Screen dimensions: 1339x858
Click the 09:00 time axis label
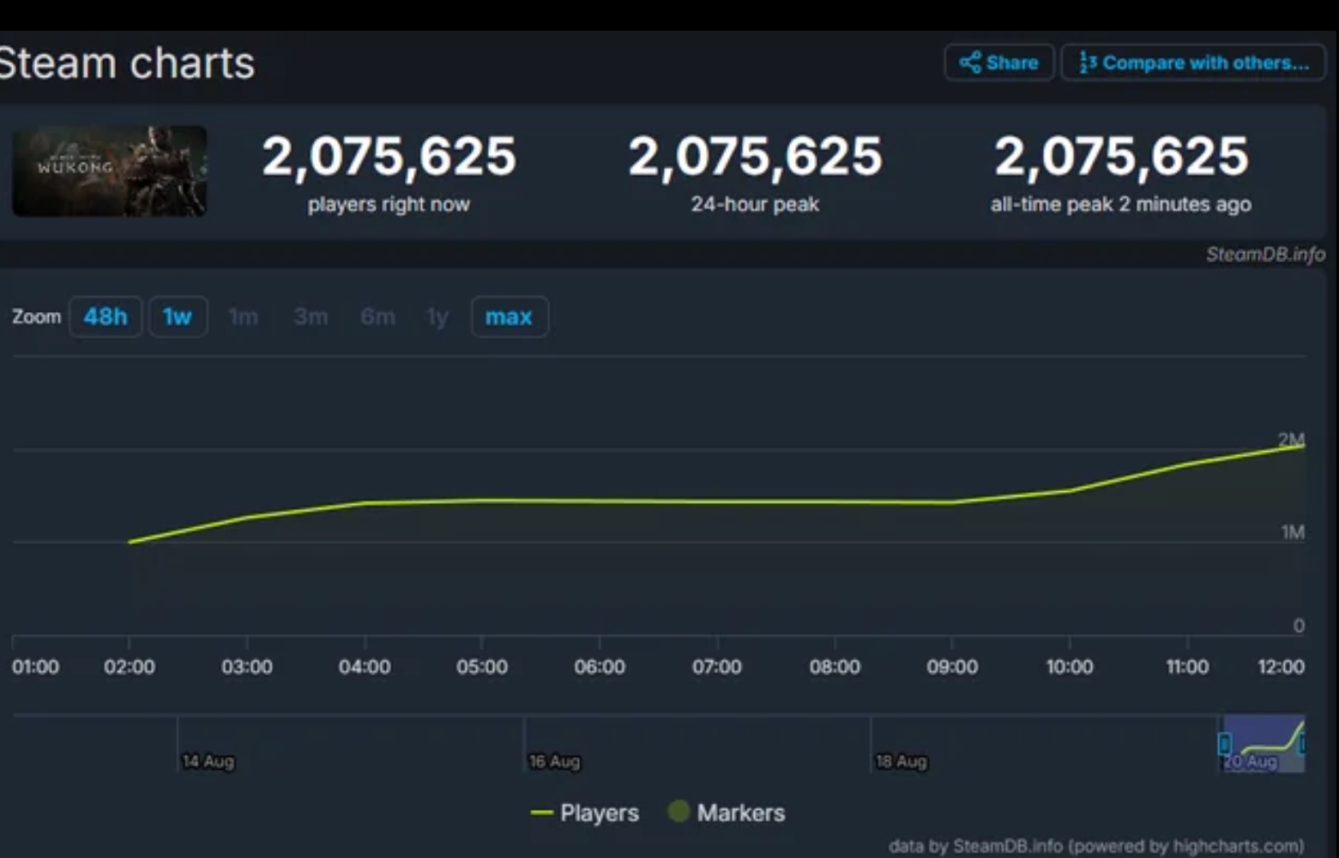point(952,667)
